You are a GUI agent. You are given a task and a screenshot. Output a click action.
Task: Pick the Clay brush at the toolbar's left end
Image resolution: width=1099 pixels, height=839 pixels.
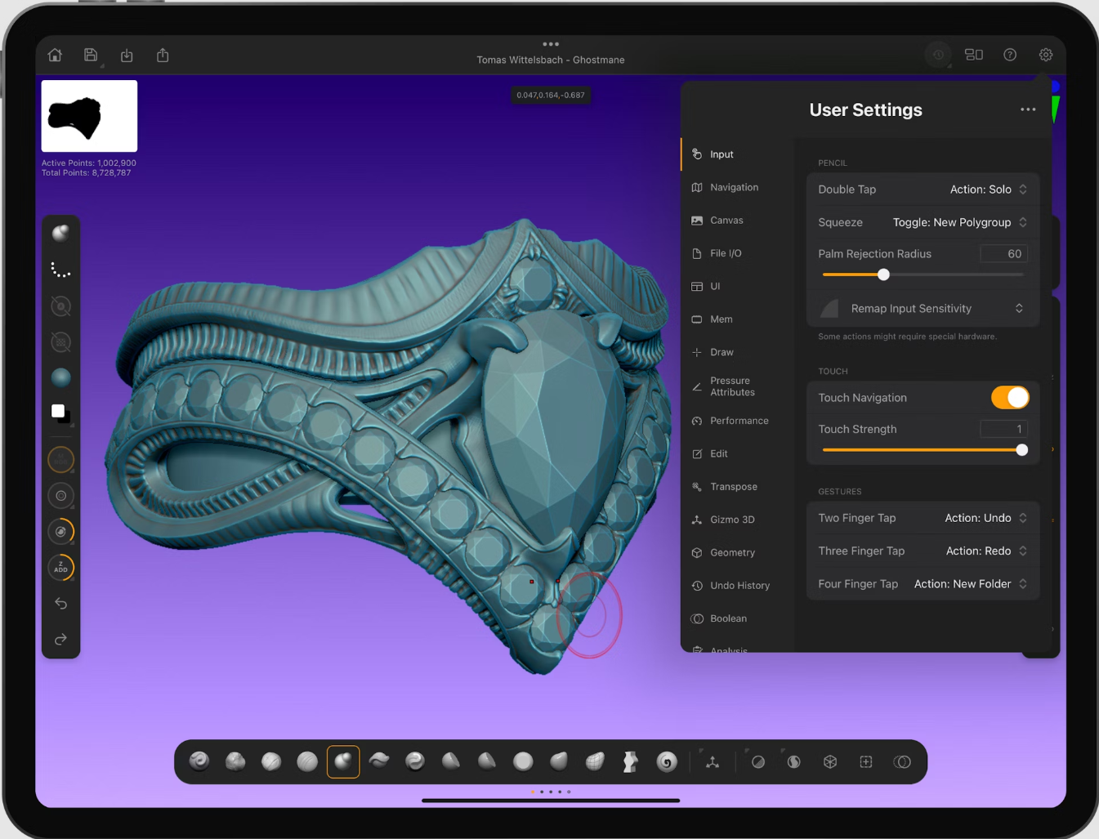click(x=199, y=761)
